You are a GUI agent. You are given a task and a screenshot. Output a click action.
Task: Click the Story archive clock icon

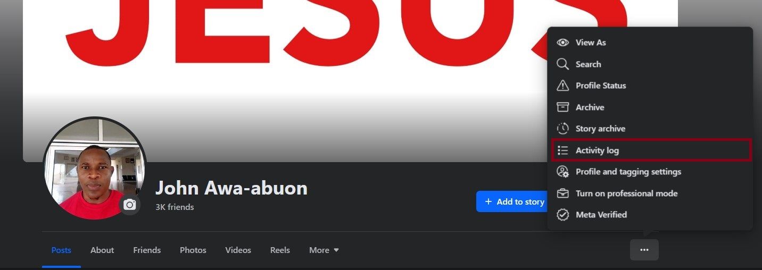pos(562,129)
